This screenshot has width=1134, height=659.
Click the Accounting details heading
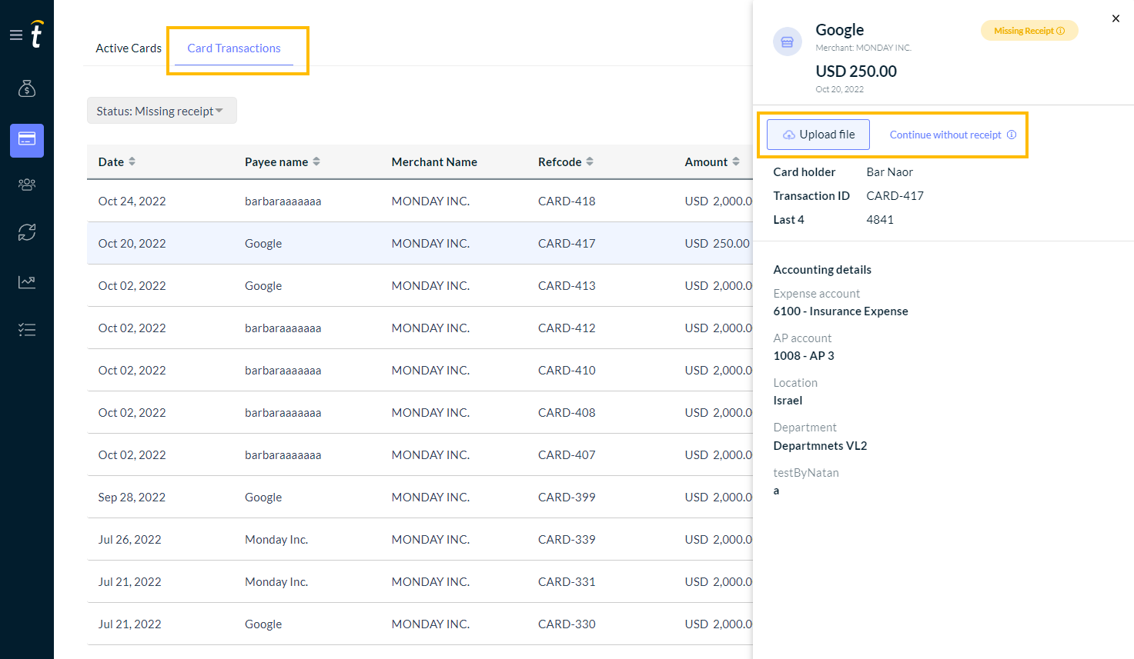(x=822, y=269)
